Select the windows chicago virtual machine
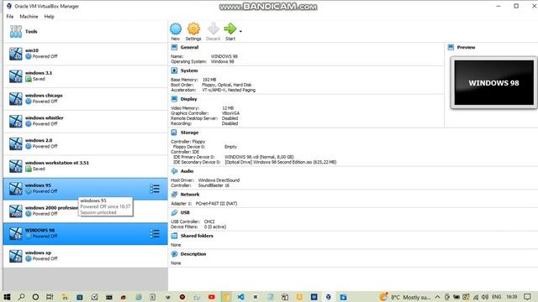538x302 pixels. (x=85, y=99)
